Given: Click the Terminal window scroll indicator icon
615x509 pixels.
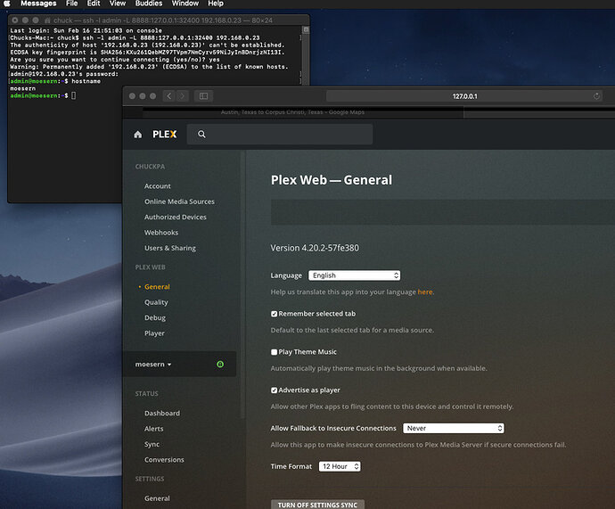Looking at the screenshot, I should click(306, 29).
